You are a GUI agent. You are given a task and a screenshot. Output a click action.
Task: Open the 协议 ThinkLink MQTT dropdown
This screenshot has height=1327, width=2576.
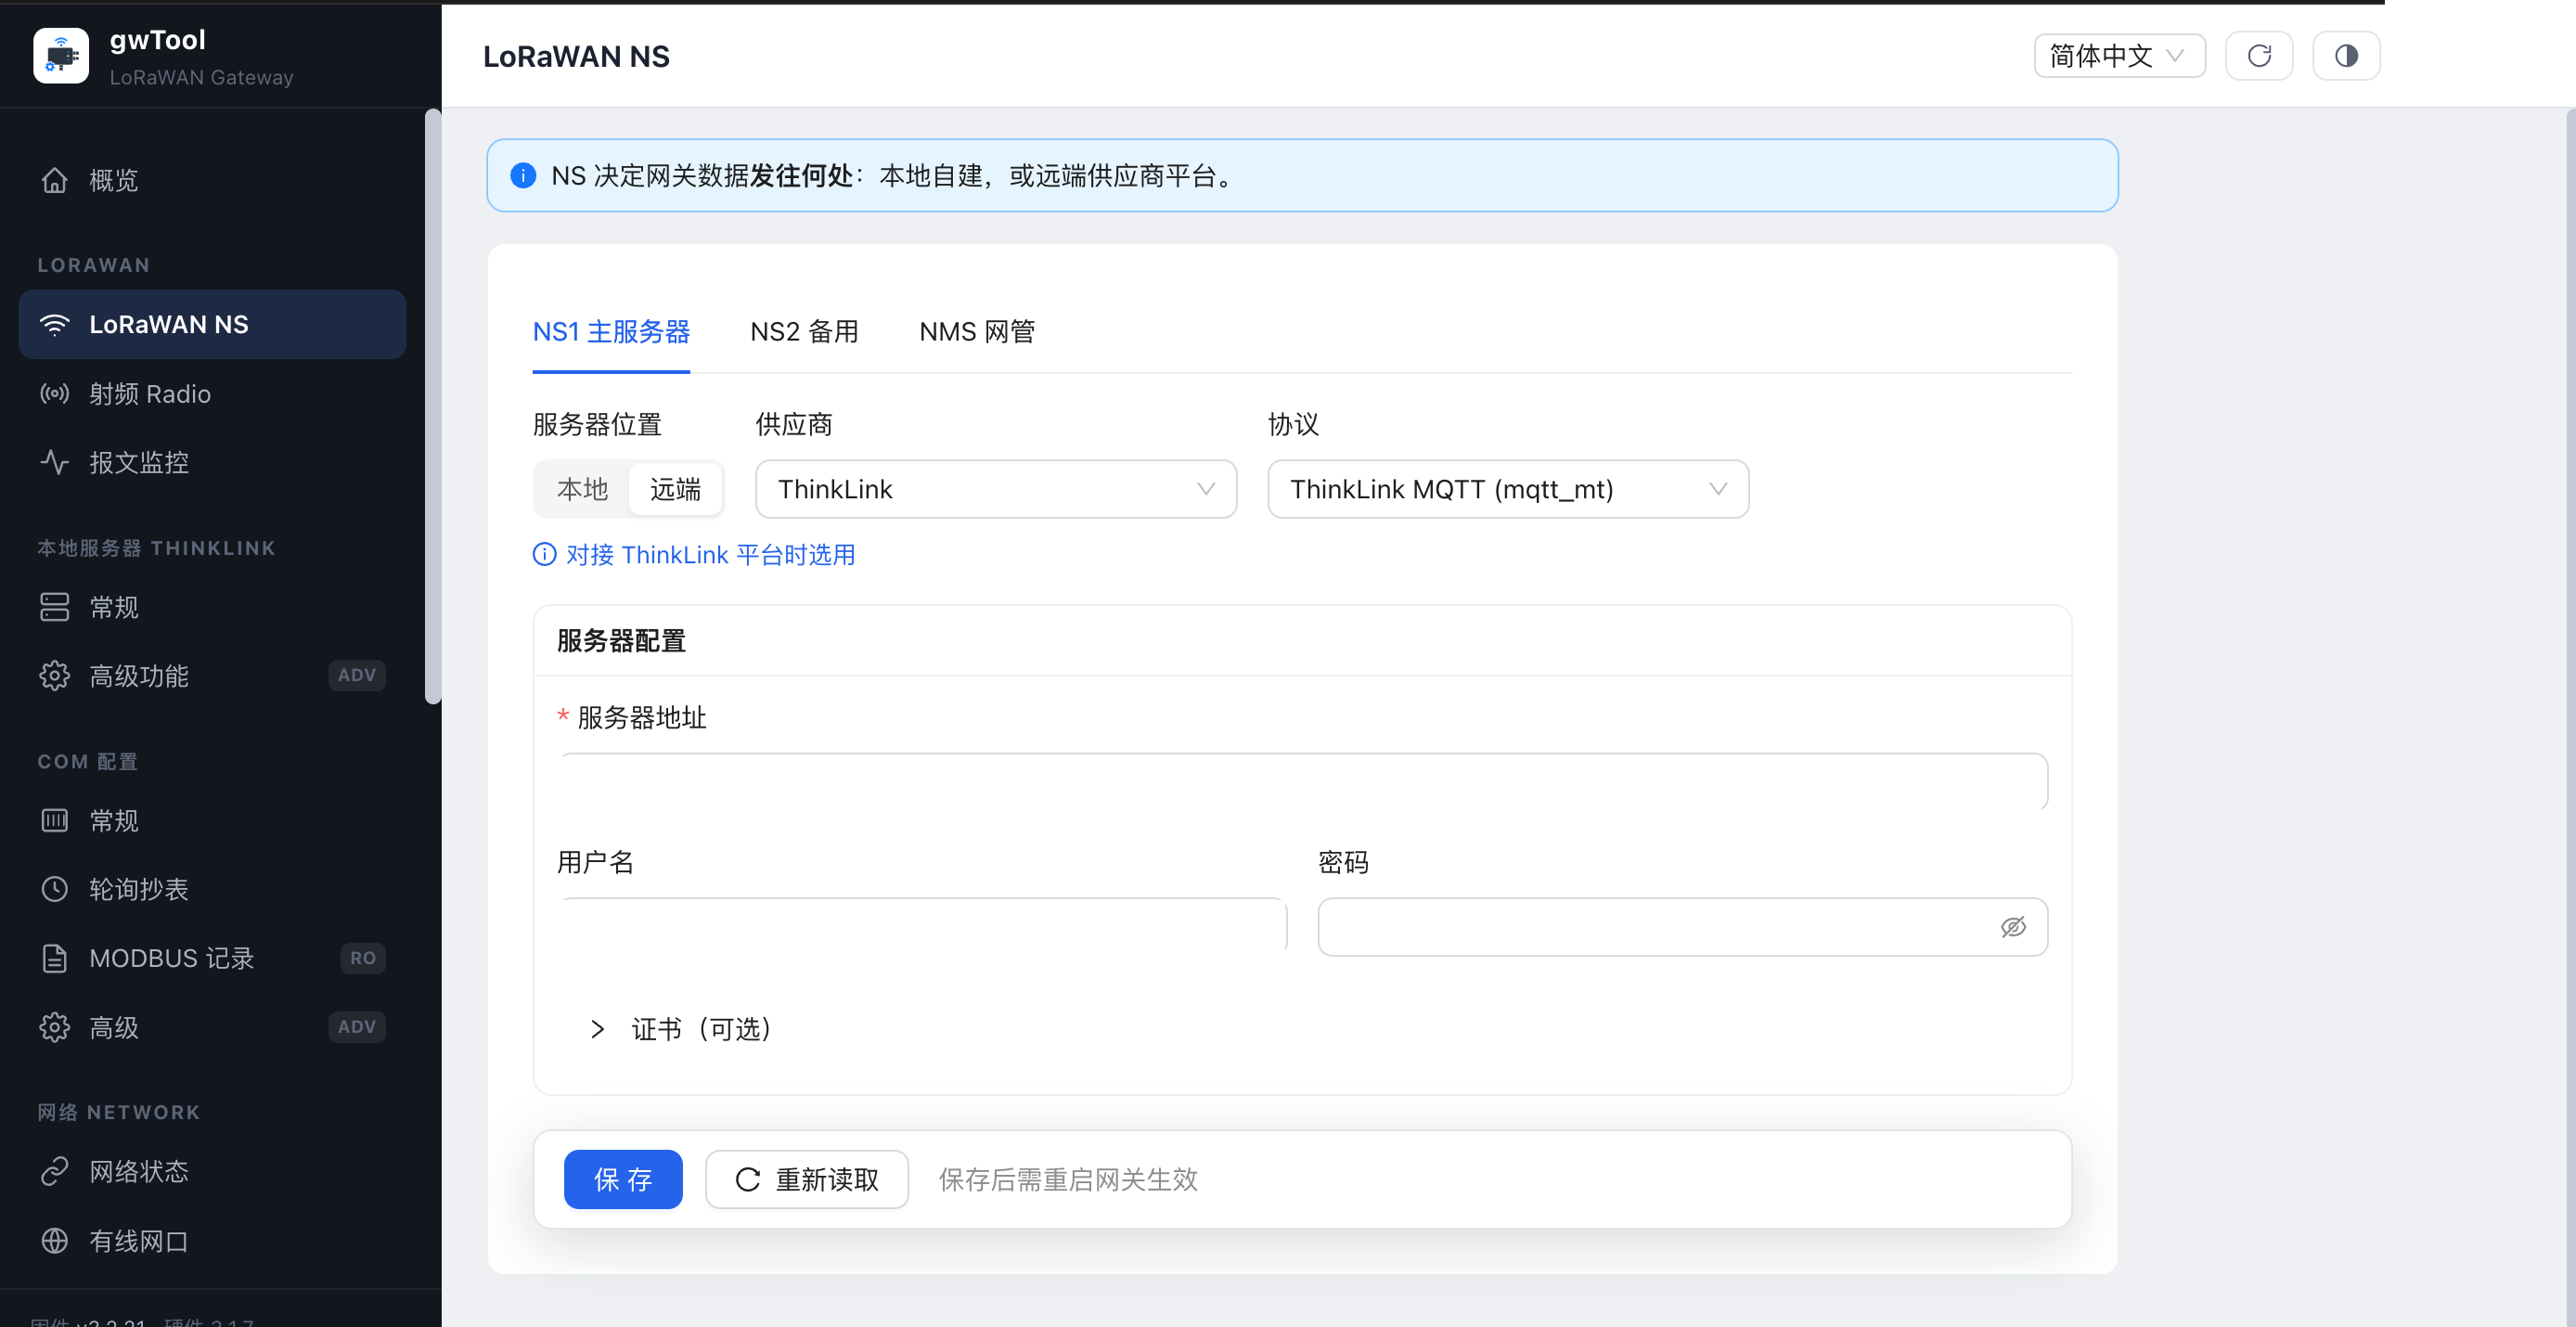[1508, 489]
